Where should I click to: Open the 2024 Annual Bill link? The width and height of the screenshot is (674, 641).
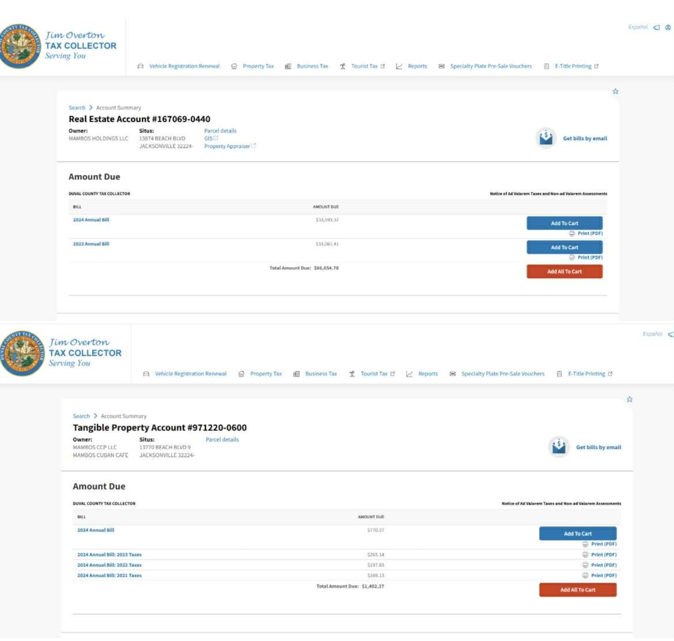click(x=91, y=219)
